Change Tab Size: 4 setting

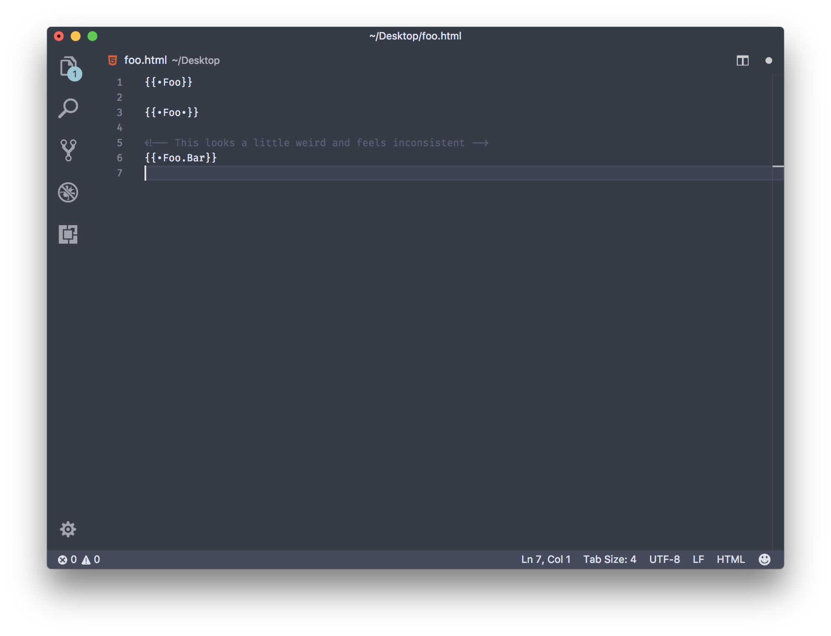pyautogui.click(x=610, y=559)
